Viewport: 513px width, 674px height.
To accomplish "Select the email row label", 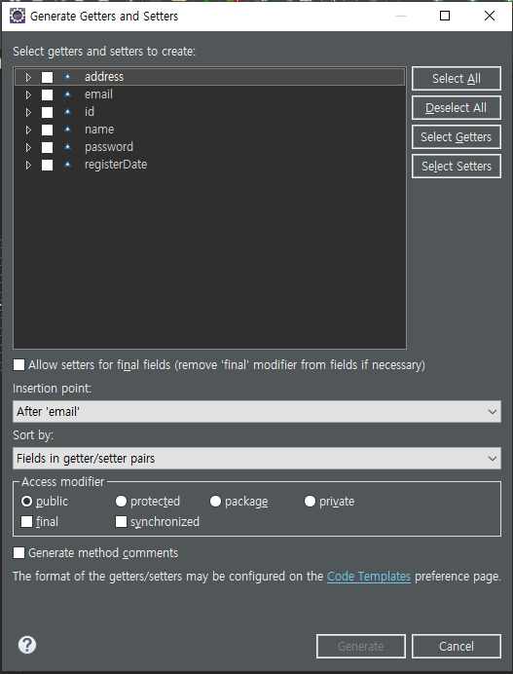I will tap(98, 94).
